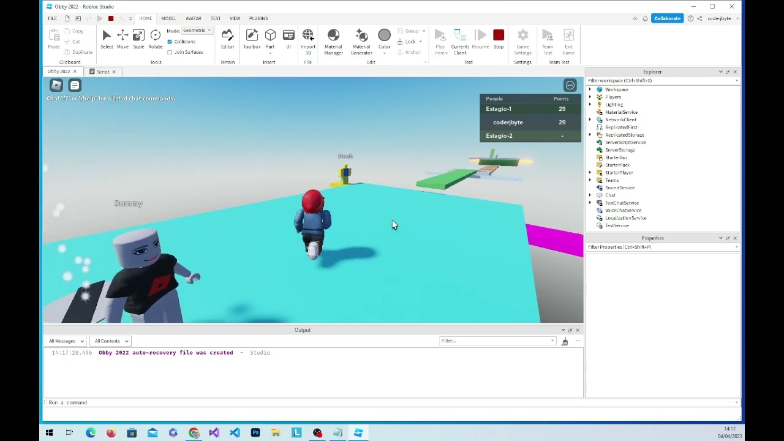The height and width of the screenshot is (441, 784).
Task: Expand the Chat tree node
Action: click(590, 195)
